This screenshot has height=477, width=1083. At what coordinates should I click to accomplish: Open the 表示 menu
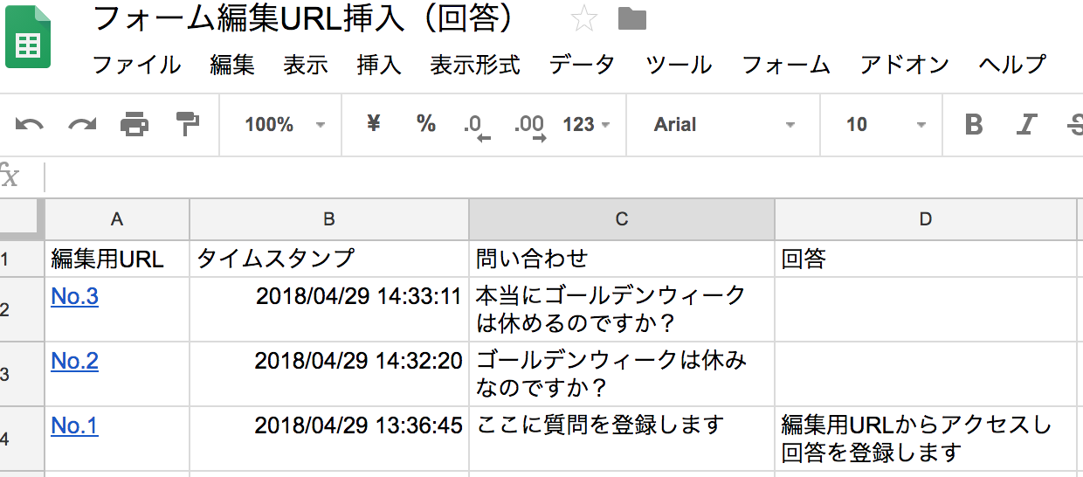coord(306,65)
